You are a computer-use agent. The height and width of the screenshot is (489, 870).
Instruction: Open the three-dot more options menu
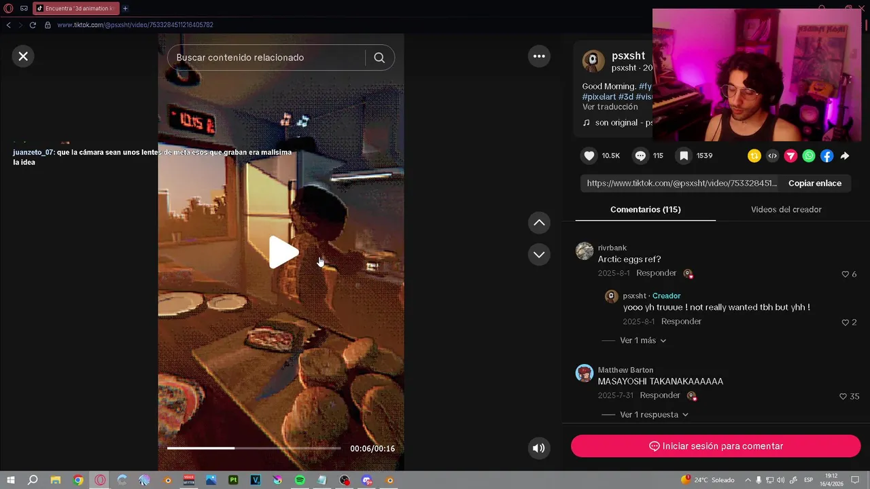click(x=539, y=56)
